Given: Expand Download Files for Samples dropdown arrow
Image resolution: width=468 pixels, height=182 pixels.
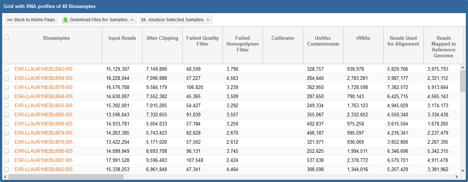Looking at the screenshot, I should point(132,20).
